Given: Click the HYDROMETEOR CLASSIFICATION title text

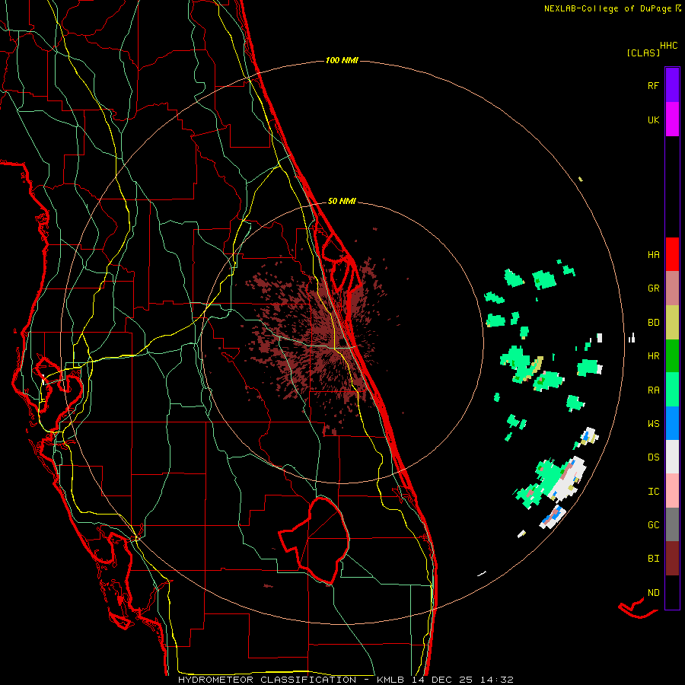Looking at the screenshot, I should pyautogui.click(x=267, y=680).
